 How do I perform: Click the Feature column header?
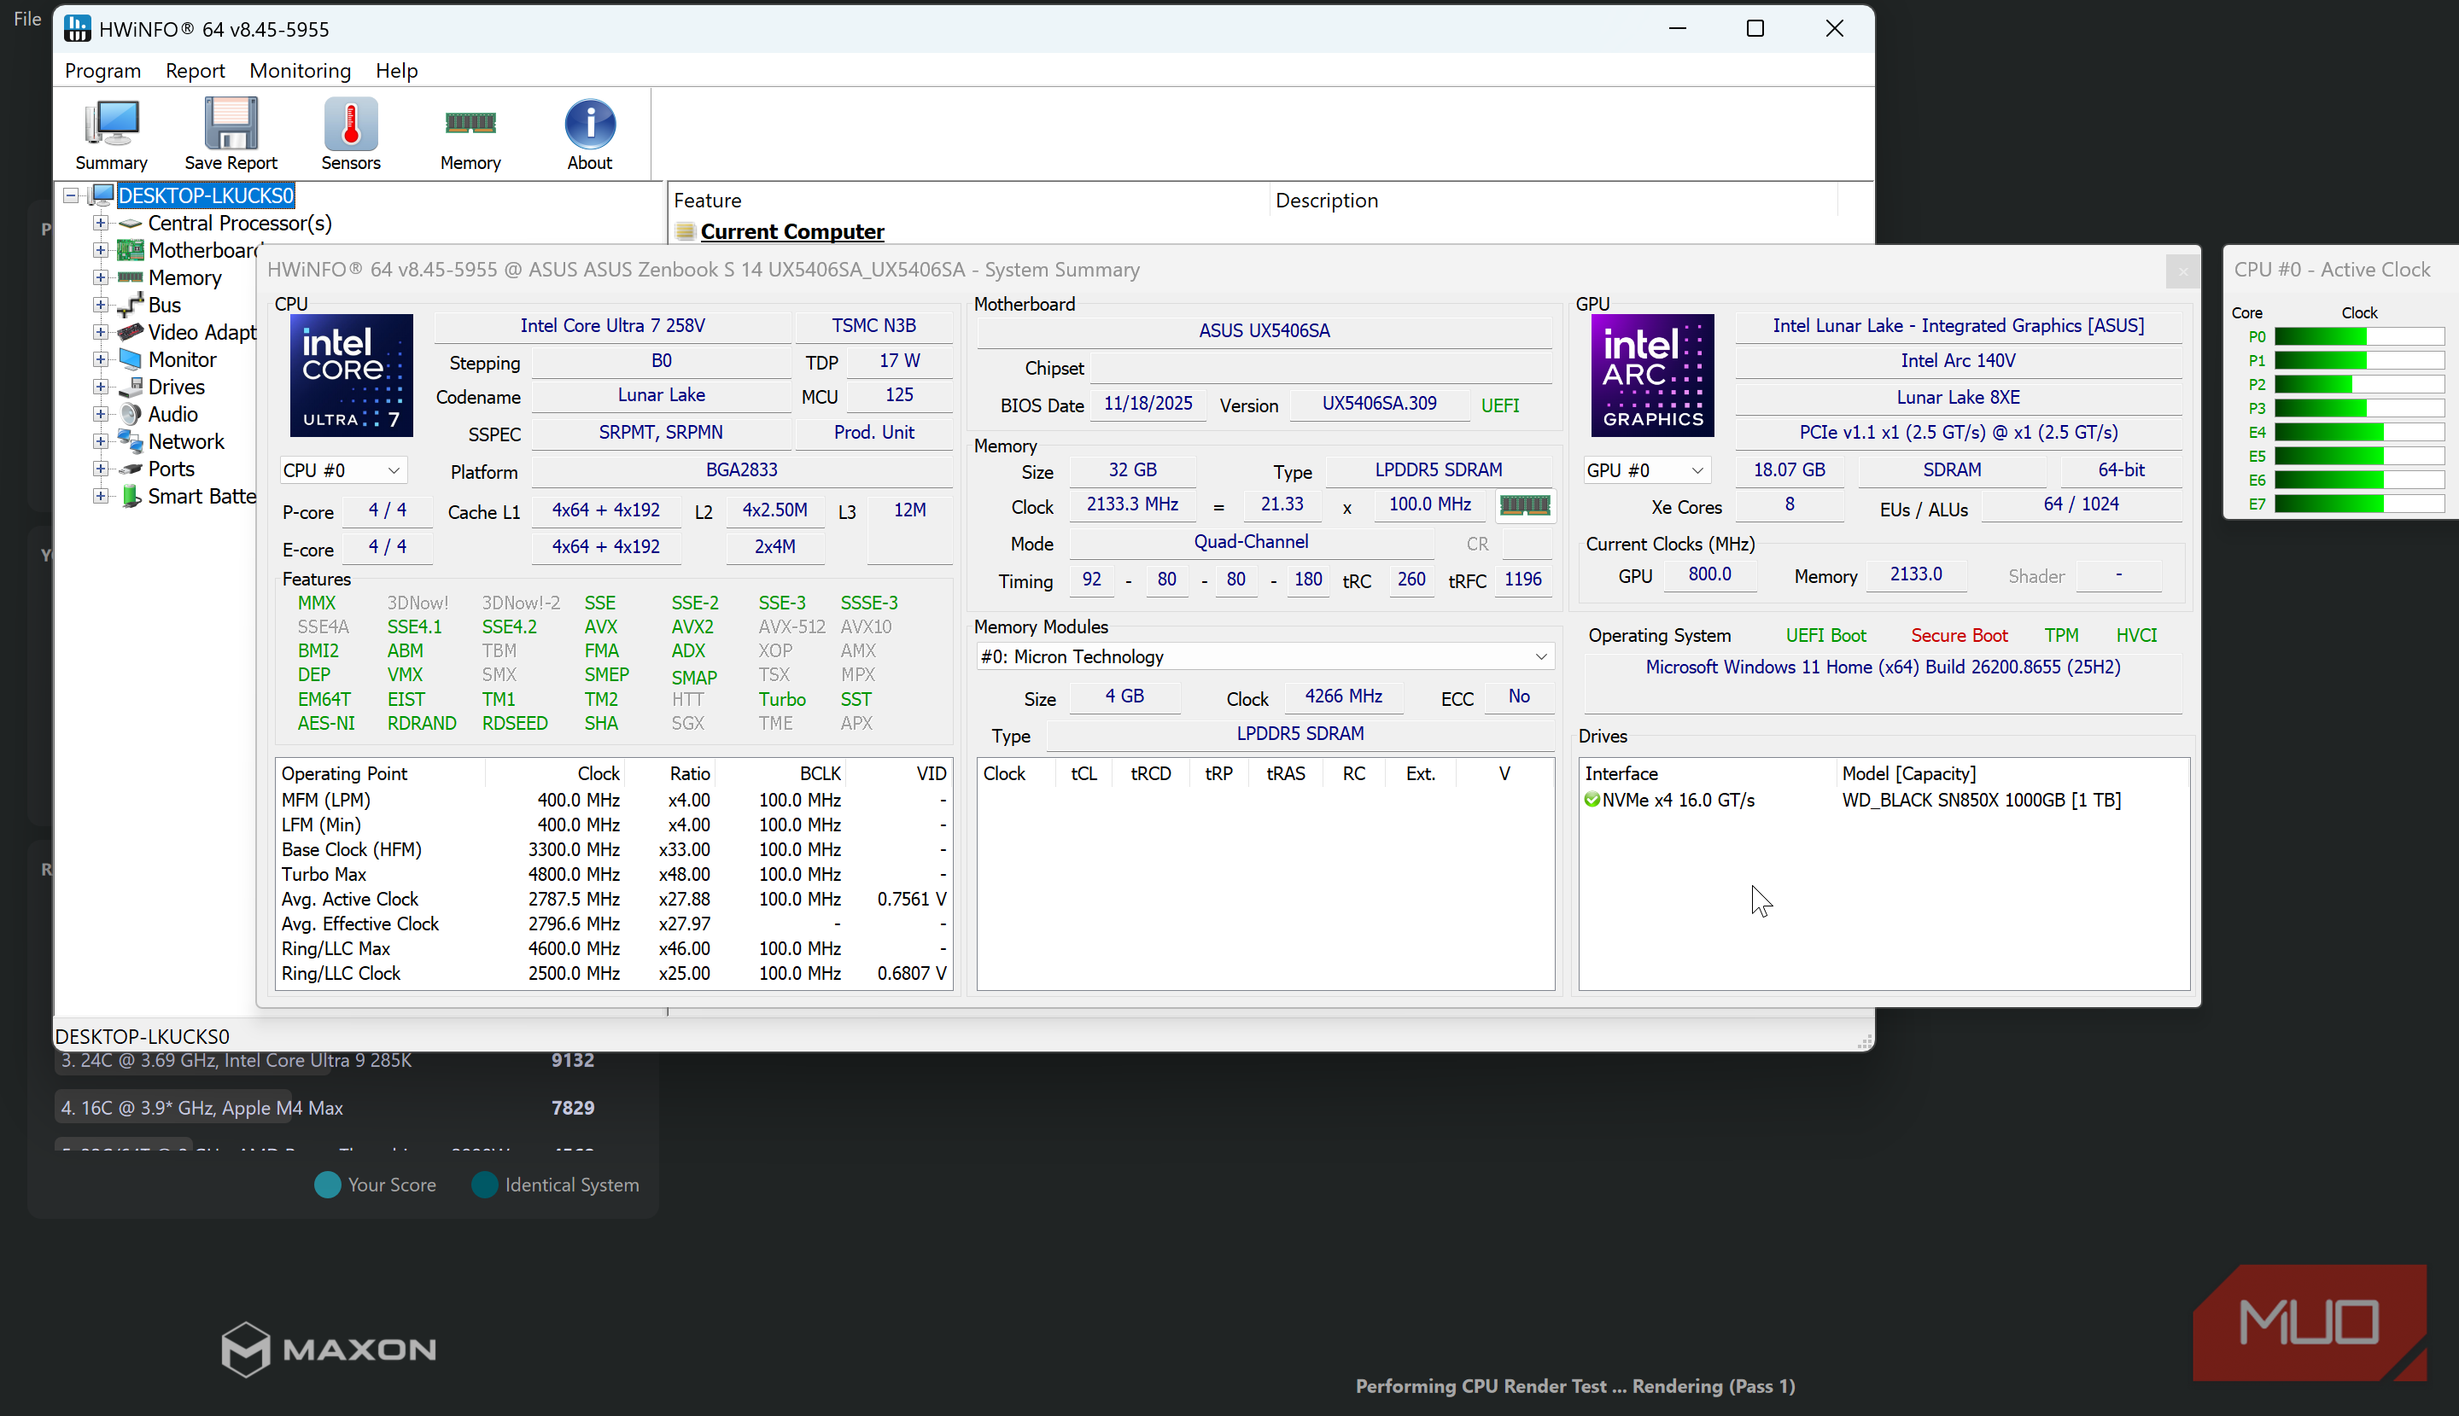point(969,201)
